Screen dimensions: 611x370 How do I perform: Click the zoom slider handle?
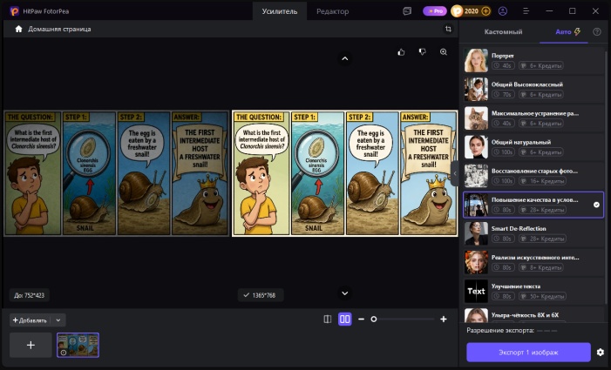(x=374, y=320)
